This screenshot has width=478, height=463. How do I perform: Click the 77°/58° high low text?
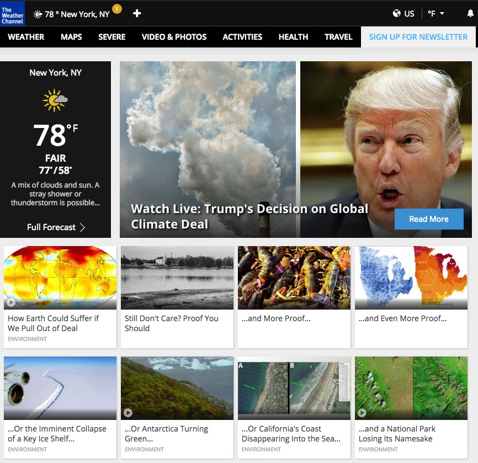pyautogui.click(x=56, y=170)
